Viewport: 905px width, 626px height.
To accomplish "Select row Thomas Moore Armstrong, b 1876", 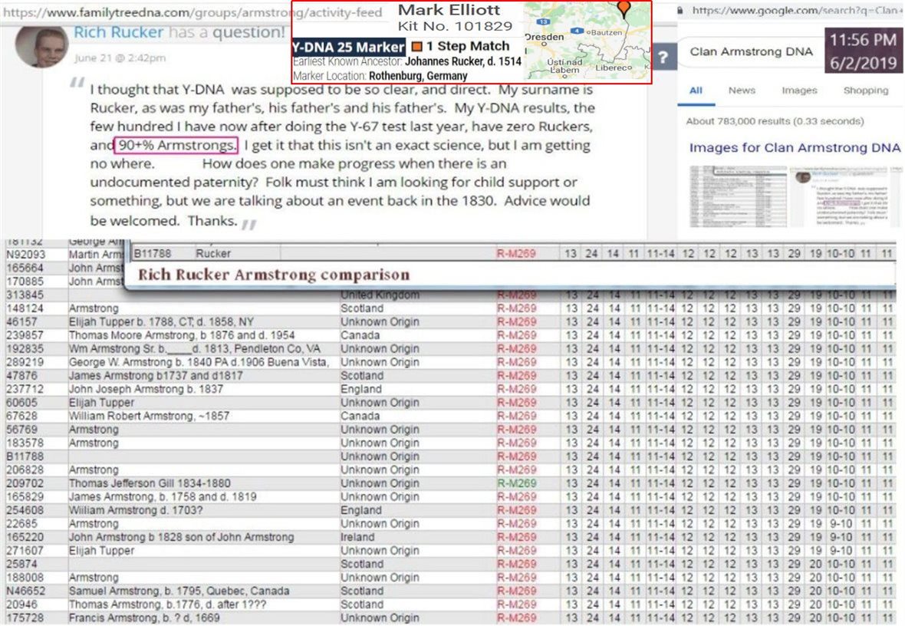I will tap(450, 335).
